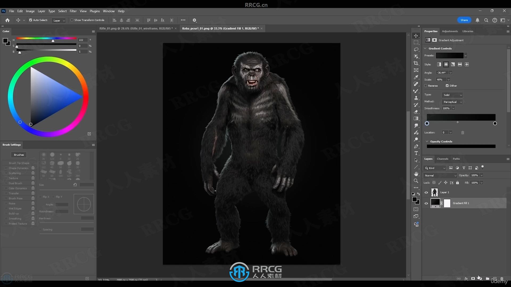Select the Horizontal Type tool
The height and width of the screenshot is (287, 511).
(x=416, y=153)
